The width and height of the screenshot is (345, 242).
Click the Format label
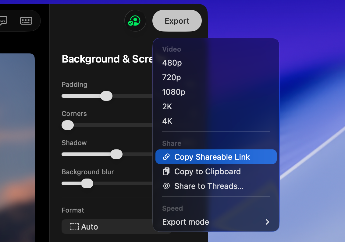click(x=73, y=210)
